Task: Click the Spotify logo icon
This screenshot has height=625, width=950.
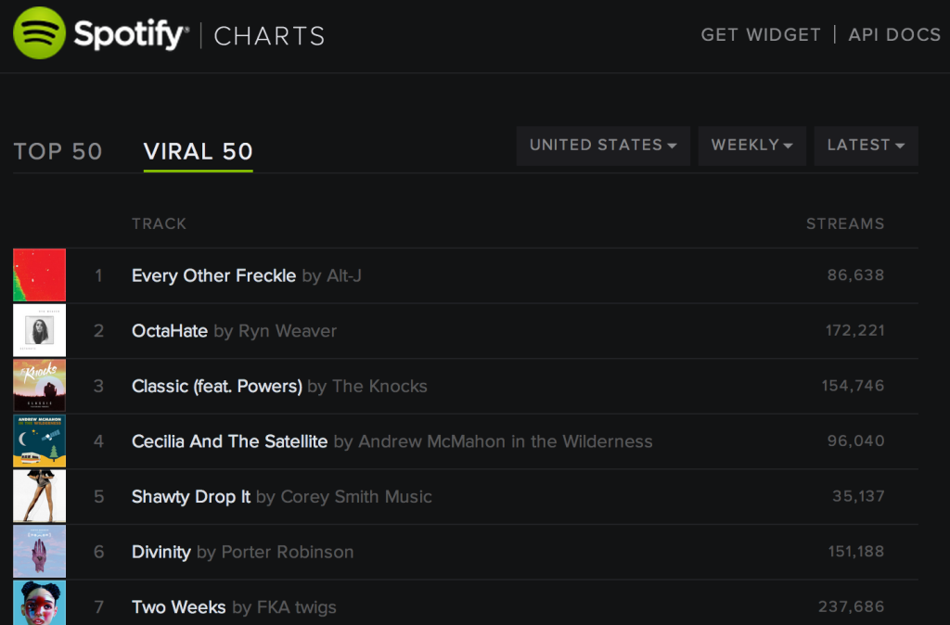Action: (x=39, y=34)
